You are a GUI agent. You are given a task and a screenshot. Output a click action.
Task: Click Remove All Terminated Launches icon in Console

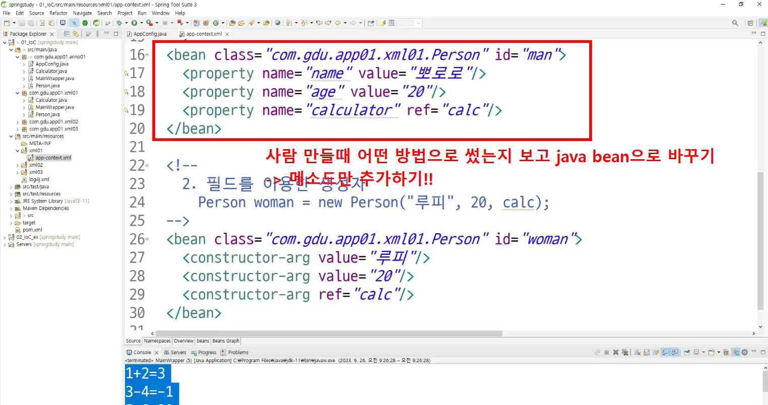[625, 352]
